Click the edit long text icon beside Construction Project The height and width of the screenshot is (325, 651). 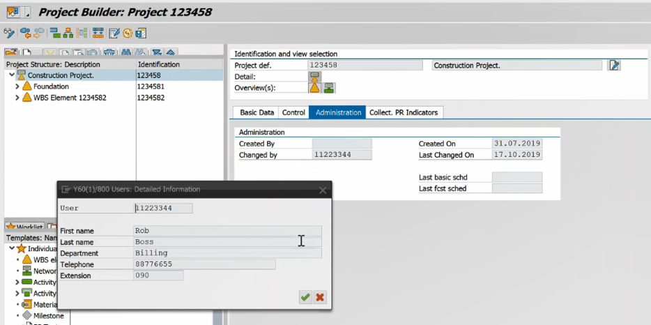(x=613, y=66)
